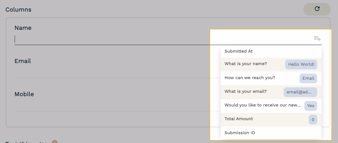Click the refresh columns button
This screenshot has height=143, width=338.
coord(317,9)
